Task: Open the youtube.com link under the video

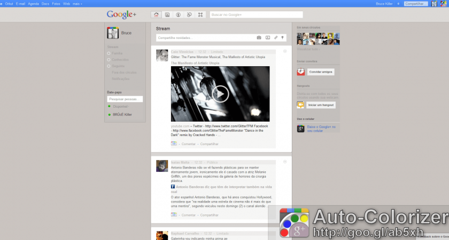Action: [180, 126]
